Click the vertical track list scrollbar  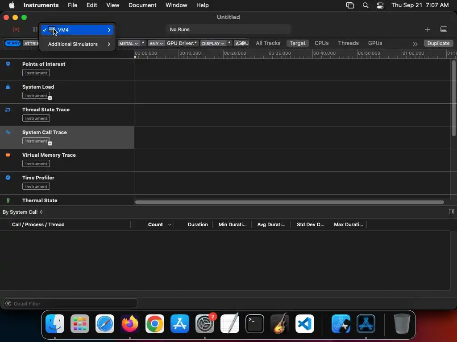453,98
